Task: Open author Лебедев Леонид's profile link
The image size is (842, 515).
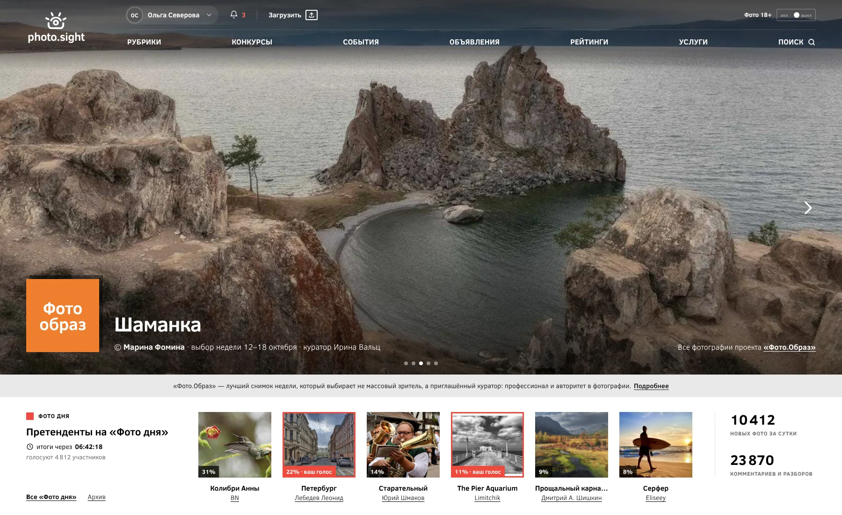Action: point(319,498)
